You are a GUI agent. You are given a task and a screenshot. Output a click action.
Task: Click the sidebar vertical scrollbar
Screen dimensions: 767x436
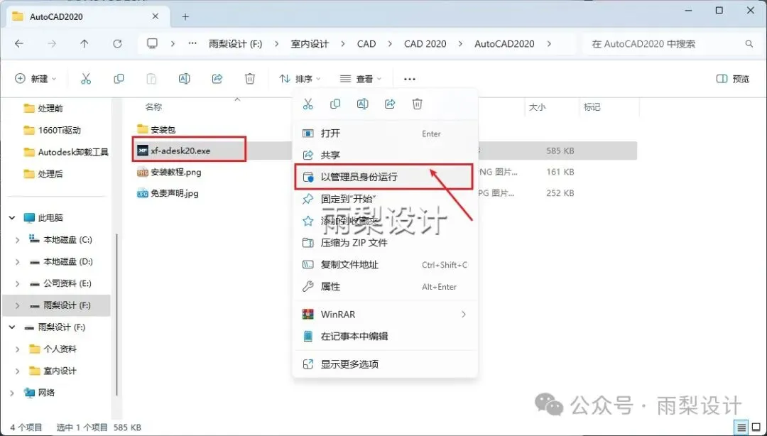pyautogui.click(x=116, y=314)
